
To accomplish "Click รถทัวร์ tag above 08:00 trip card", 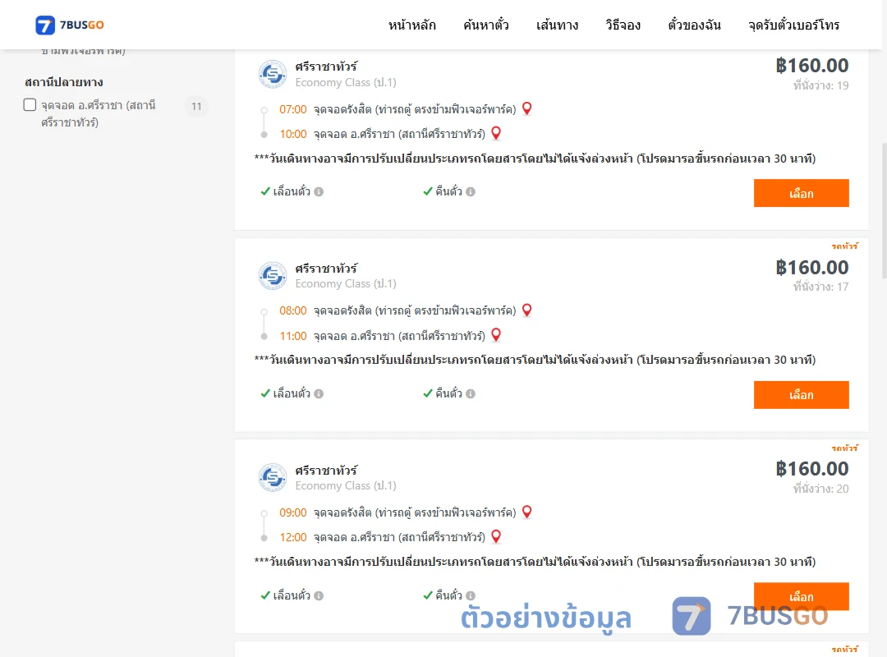I will [844, 246].
